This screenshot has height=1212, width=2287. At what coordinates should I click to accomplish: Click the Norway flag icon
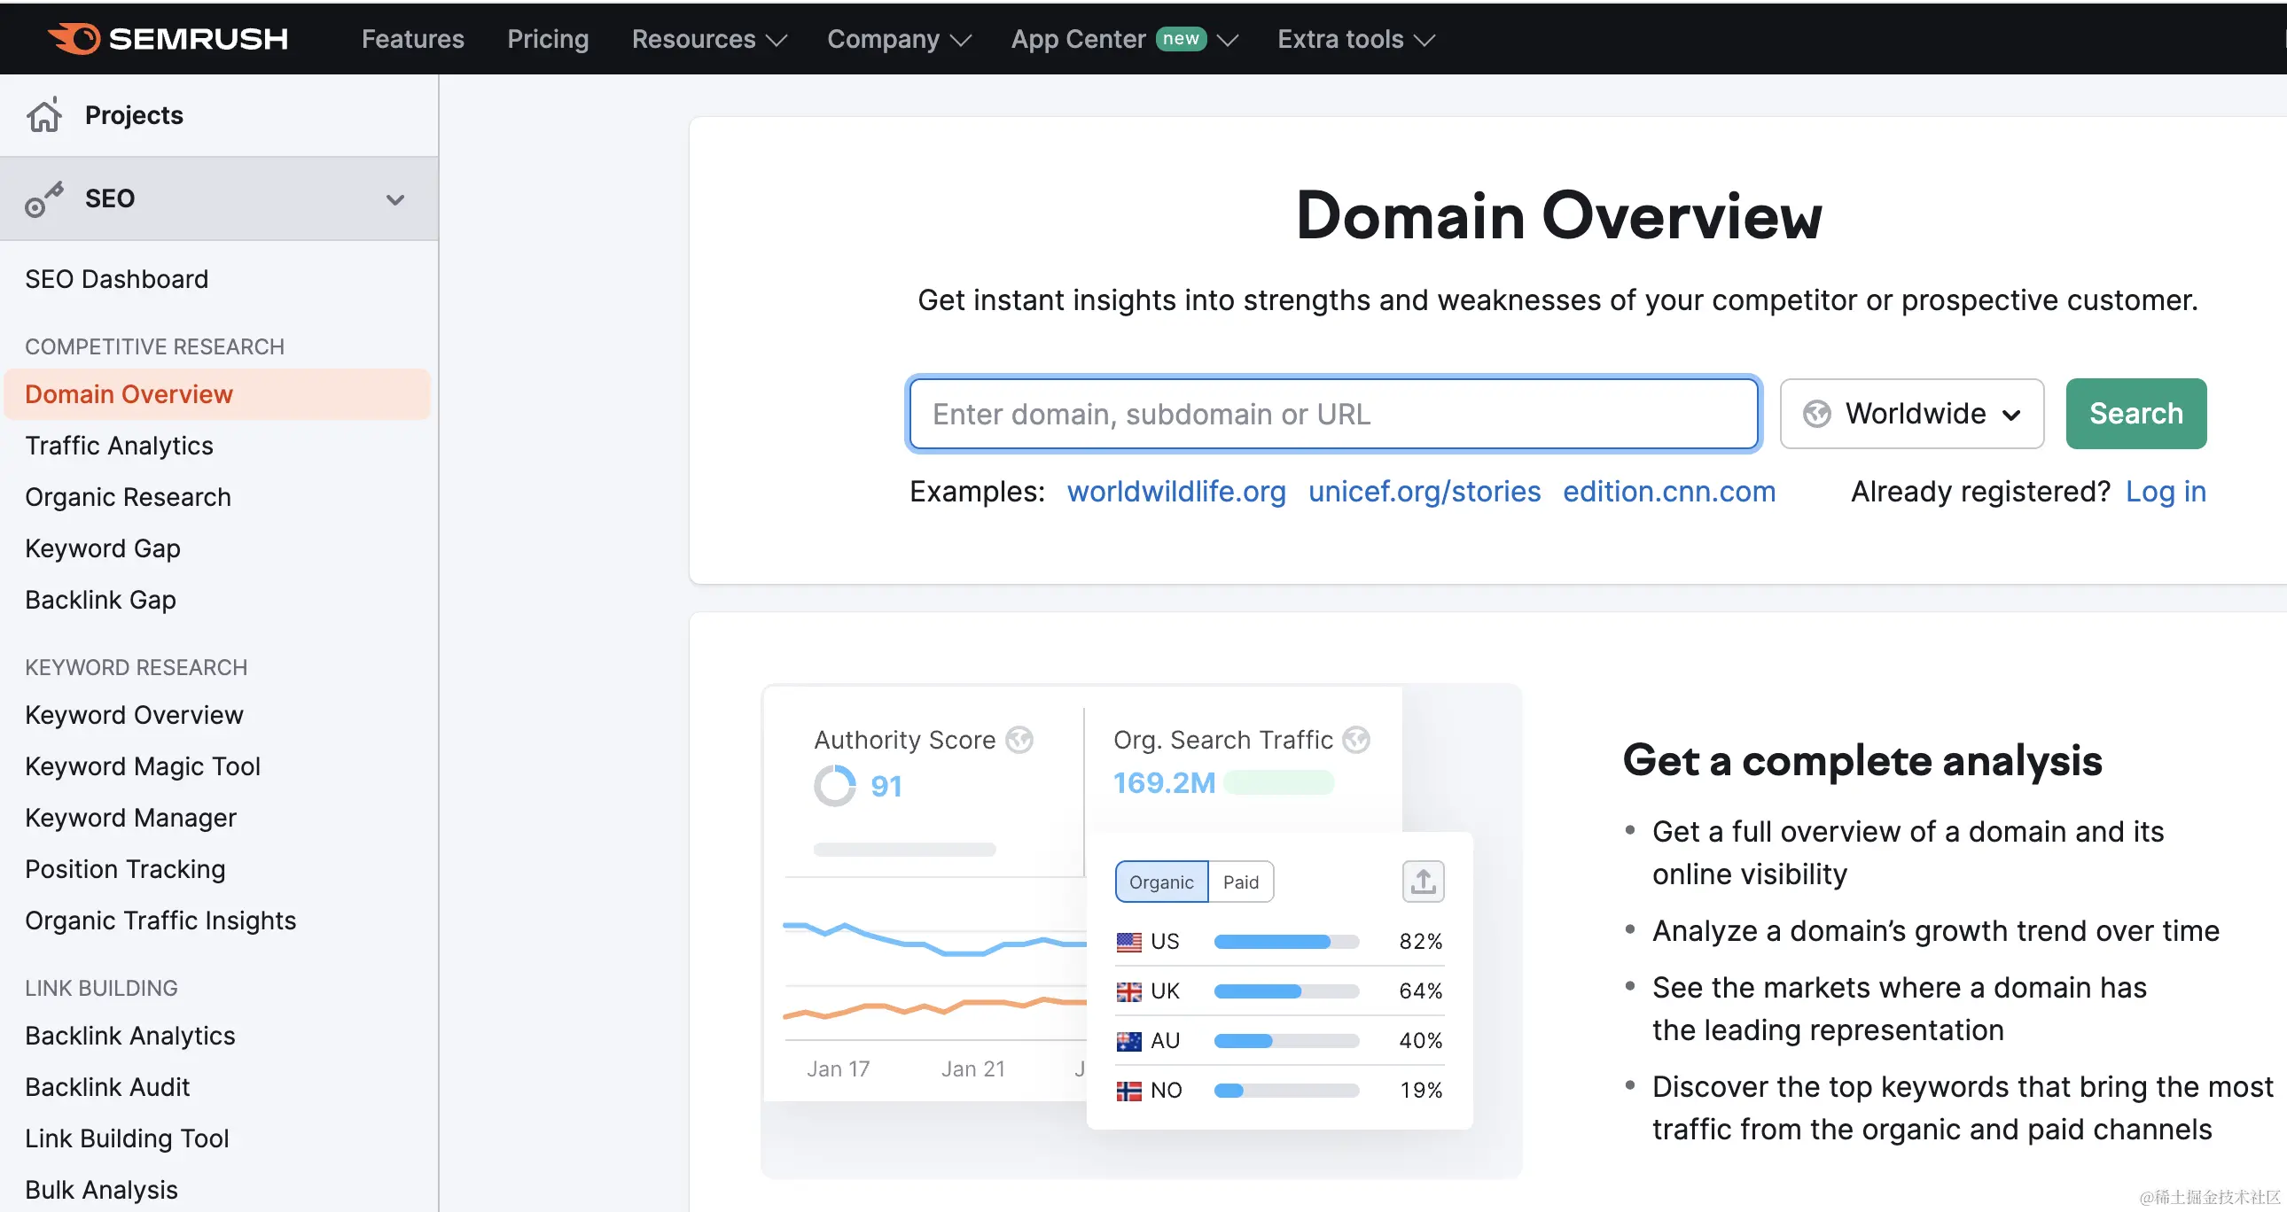click(1128, 1091)
